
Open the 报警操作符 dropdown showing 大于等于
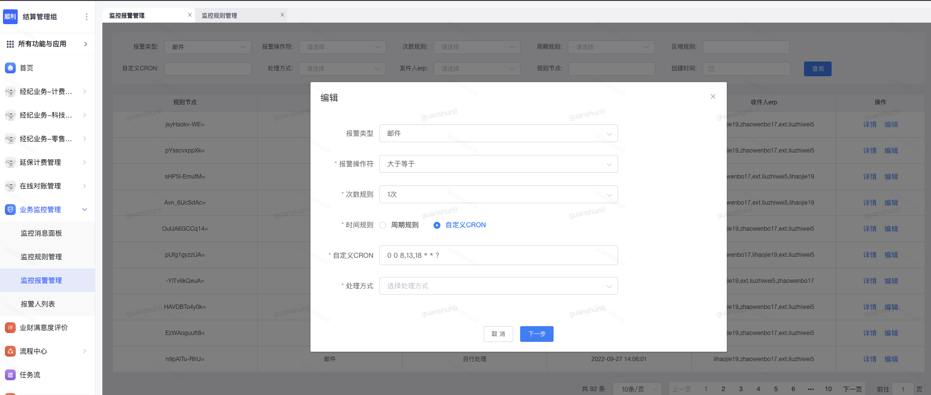(498, 164)
